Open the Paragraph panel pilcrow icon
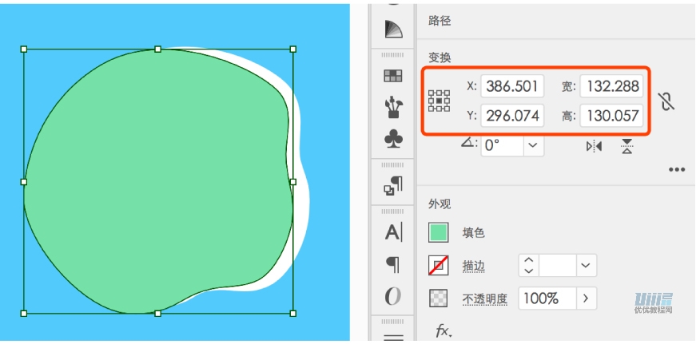Screen dimensions: 696x344 [x=393, y=265]
